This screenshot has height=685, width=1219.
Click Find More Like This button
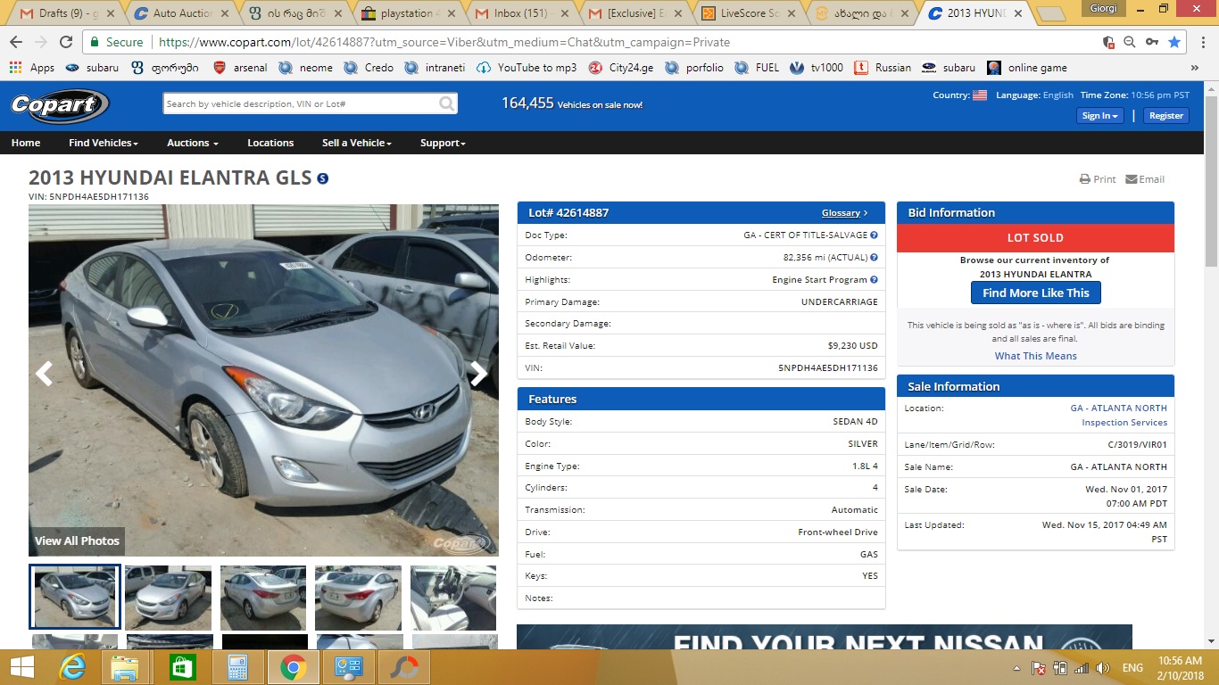(x=1035, y=293)
